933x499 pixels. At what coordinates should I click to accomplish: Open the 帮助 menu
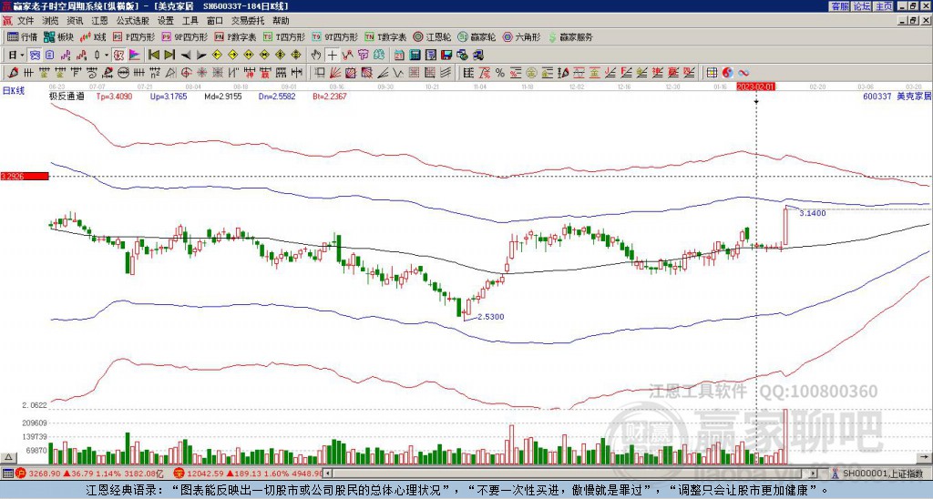click(x=281, y=21)
